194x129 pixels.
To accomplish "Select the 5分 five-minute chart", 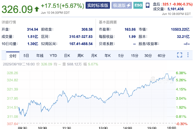I will click(121, 56).
